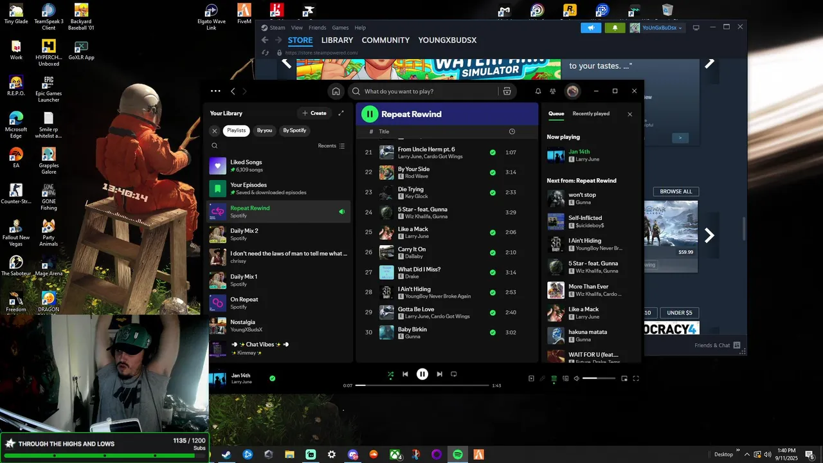Open GoXLR App desktop icon
Screen dimensions: 823x463
81,51
